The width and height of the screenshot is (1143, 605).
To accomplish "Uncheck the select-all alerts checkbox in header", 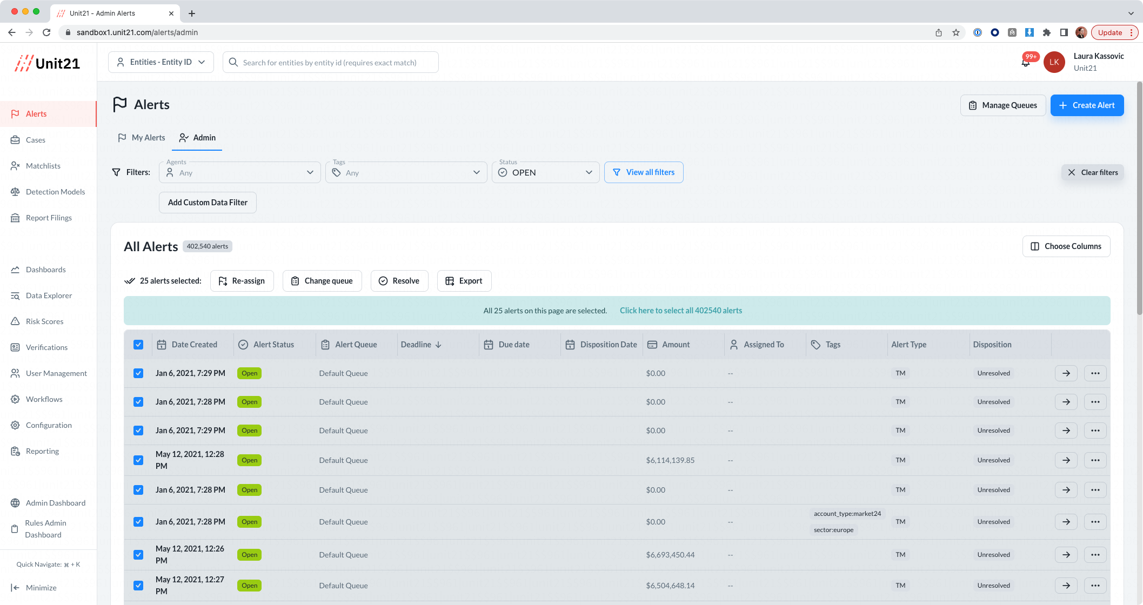I will (x=138, y=344).
